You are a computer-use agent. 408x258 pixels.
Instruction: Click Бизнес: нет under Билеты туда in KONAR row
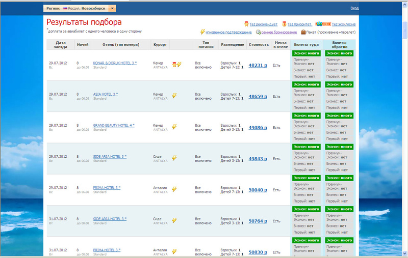point(307,70)
